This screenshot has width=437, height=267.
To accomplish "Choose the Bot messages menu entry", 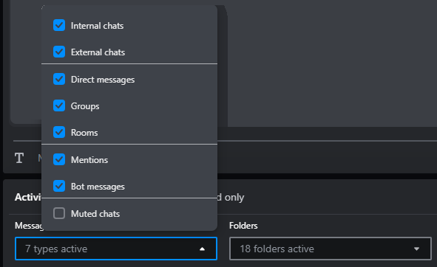I will click(x=129, y=187).
